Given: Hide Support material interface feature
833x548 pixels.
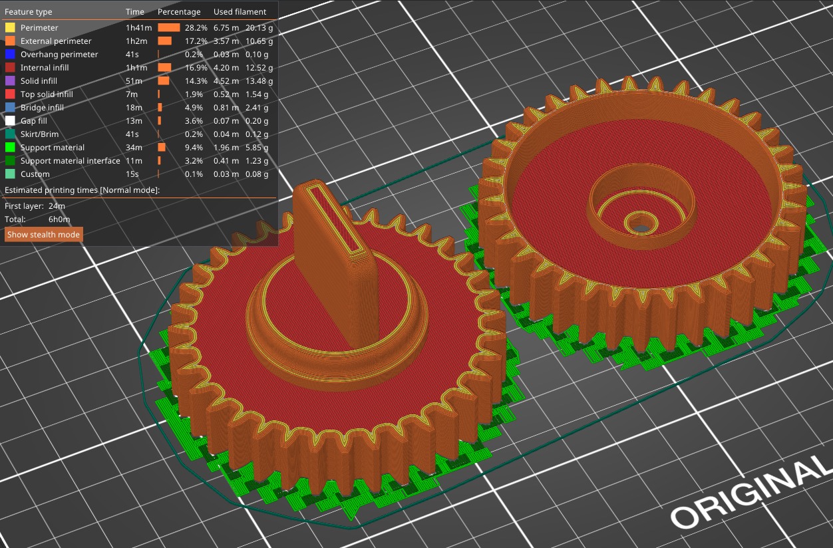Looking at the screenshot, I should 70,161.
